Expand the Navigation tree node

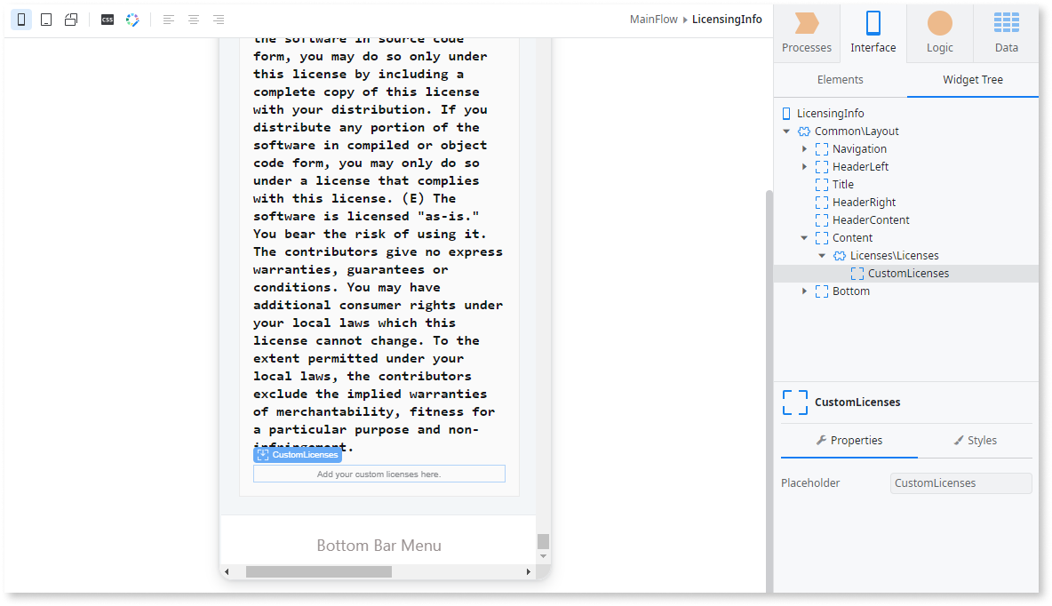coord(805,148)
